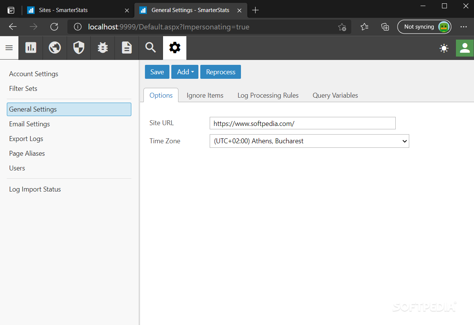
Task: Switch to the Ignore Items tab
Action: tap(205, 95)
